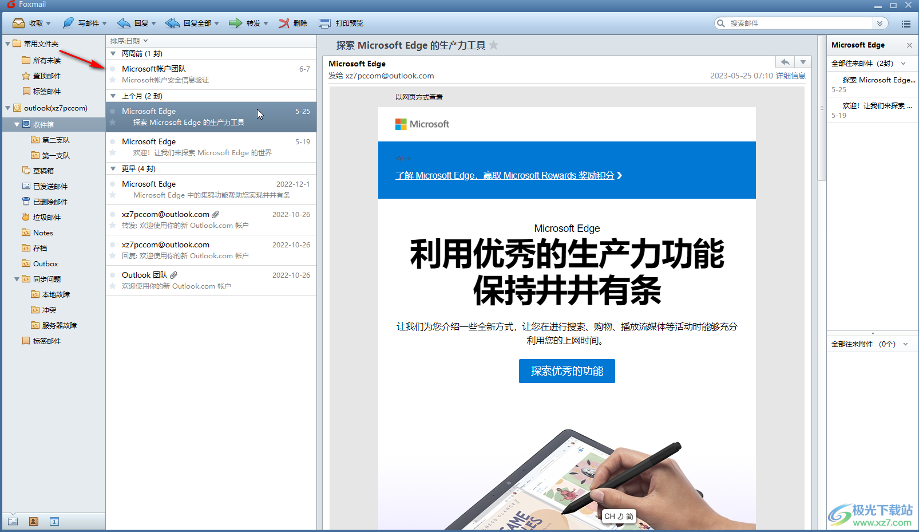This screenshot has height=532, width=919.
Task: Reply using the 回复 toolbar icon
Action: pyautogui.click(x=124, y=23)
